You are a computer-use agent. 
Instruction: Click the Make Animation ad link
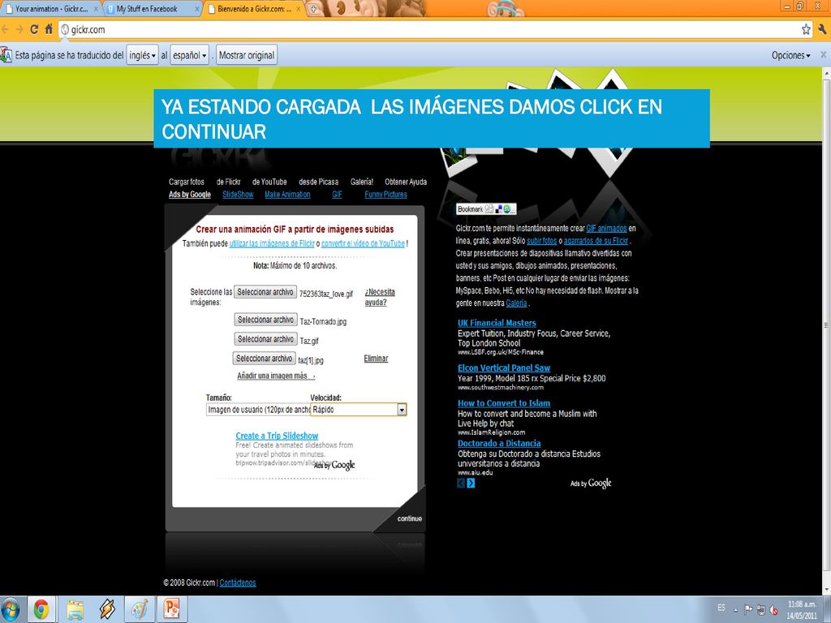pos(287,195)
